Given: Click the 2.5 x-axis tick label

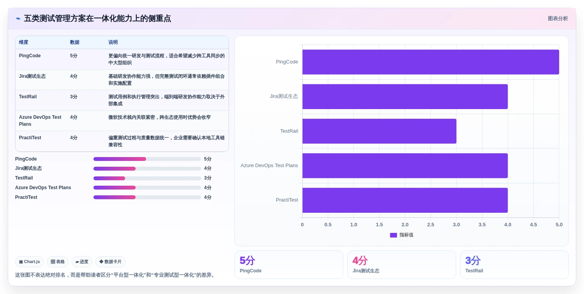Looking at the screenshot, I should point(431,225).
